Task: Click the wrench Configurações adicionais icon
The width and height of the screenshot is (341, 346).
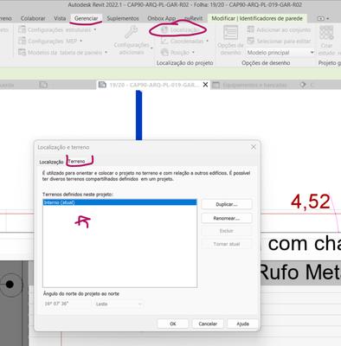Action: (x=131, y=32)
